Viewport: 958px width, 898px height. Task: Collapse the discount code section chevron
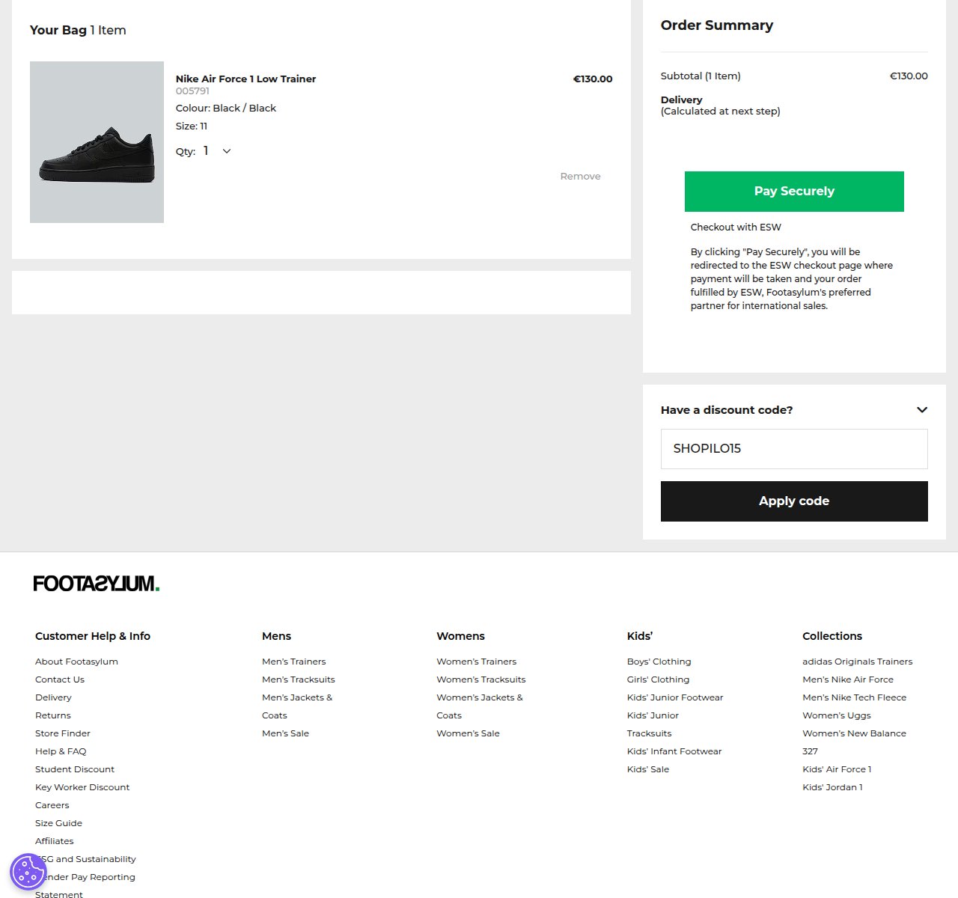[x=922, y=410]
